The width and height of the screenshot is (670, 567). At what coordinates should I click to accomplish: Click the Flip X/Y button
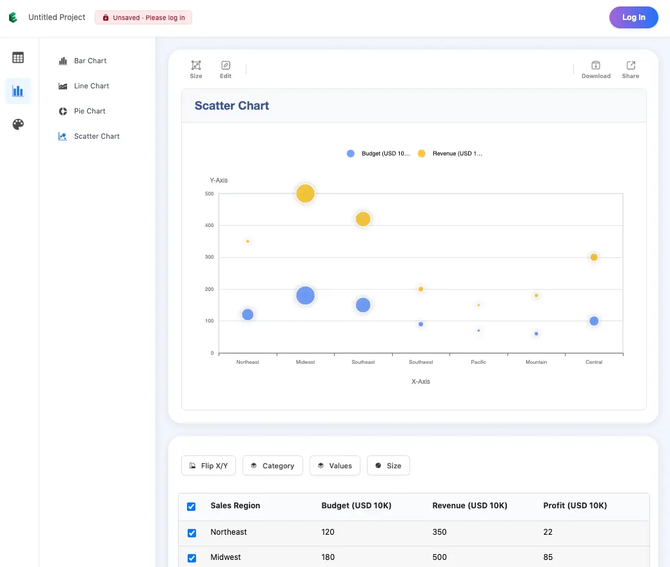208,465
